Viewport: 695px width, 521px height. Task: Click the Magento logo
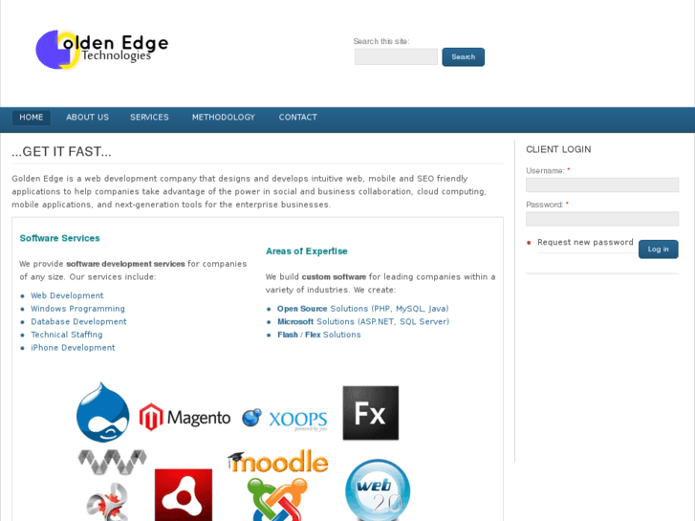coord(185,417)
